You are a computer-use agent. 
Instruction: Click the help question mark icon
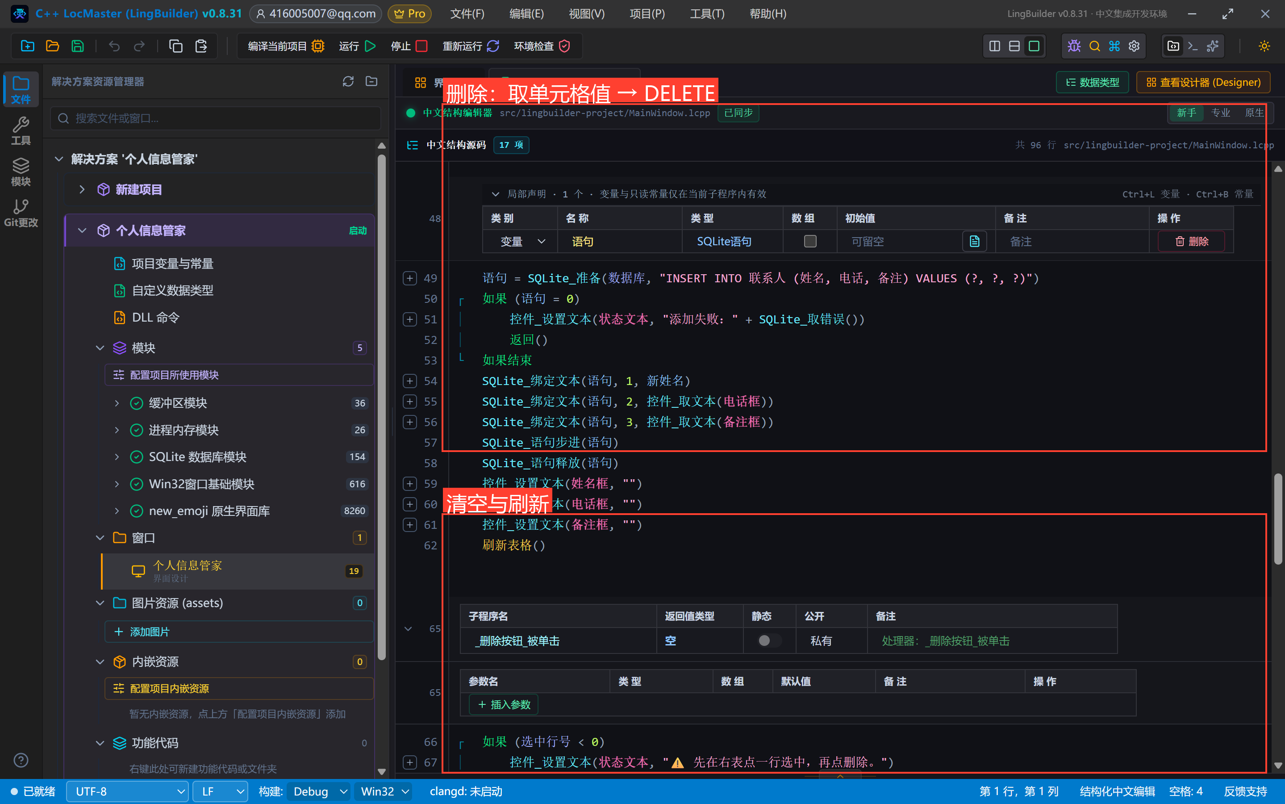tap(21, 760)
